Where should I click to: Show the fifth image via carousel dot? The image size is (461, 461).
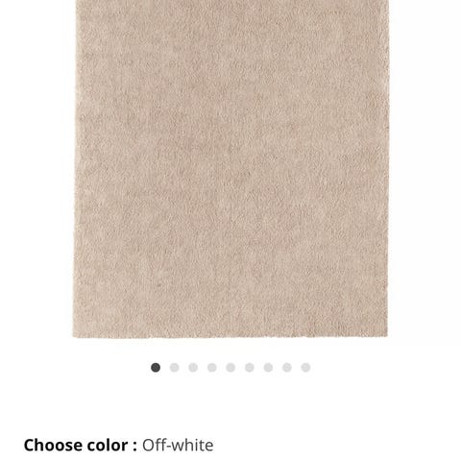coord(230,368)
